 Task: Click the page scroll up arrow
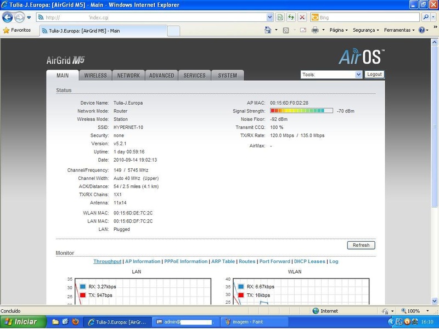click(x=435, y=43)
